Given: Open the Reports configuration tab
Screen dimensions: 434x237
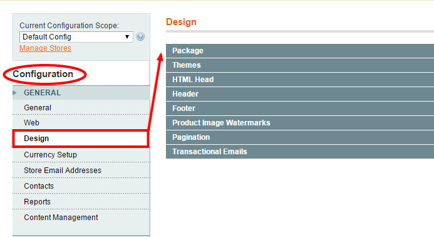Looking at the screenshot, I should pyautogui.click(x=81, y=201).
